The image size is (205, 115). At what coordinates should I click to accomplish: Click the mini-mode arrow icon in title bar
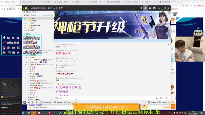coord(159,8)
